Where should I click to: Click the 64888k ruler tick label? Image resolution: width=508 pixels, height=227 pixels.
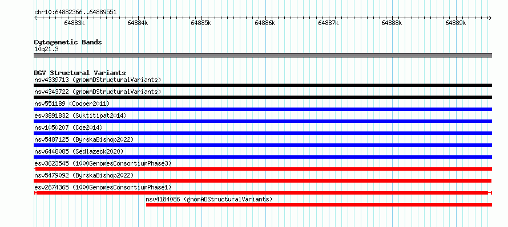tap(392, 23)
